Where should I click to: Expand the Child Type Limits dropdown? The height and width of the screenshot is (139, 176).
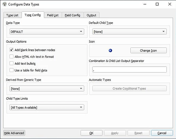tap(47, 107)
